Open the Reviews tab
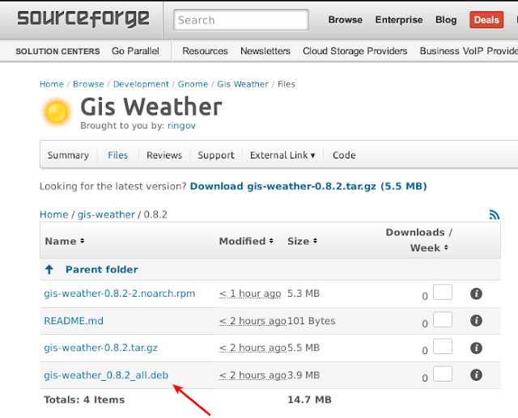 click(164, 155)
